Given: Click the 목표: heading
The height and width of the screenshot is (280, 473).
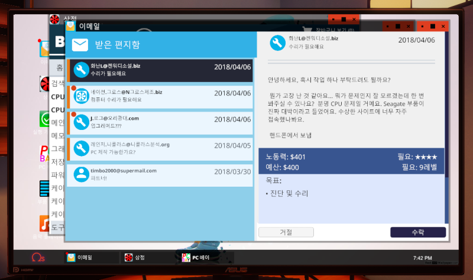Looking at the screenshot, I should pyautogui.click(x=273, y=181).
